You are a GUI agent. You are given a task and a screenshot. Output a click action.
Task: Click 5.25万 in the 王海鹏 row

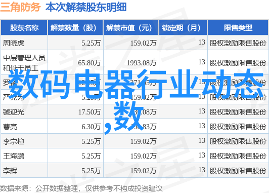[91, 156]
